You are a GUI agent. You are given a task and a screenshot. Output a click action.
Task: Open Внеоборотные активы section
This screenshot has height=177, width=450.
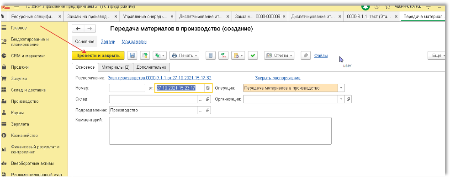(33, 163)
